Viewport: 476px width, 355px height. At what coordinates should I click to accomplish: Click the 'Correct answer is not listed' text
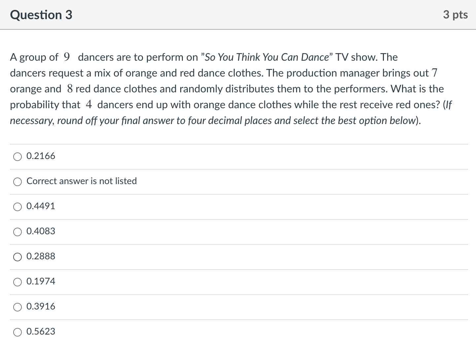tap(82, 181)
